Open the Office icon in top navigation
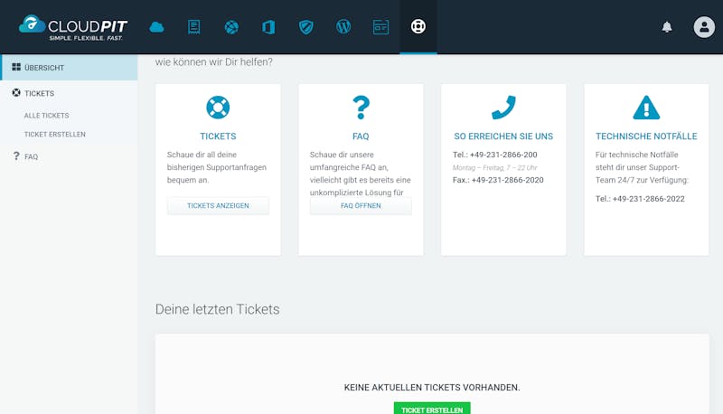The width and height of the screenshot is (723, 414). (268, 27)
